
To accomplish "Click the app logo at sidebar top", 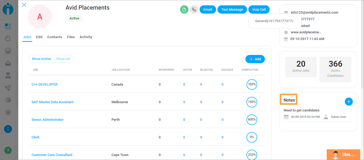I will coord(8,9).
